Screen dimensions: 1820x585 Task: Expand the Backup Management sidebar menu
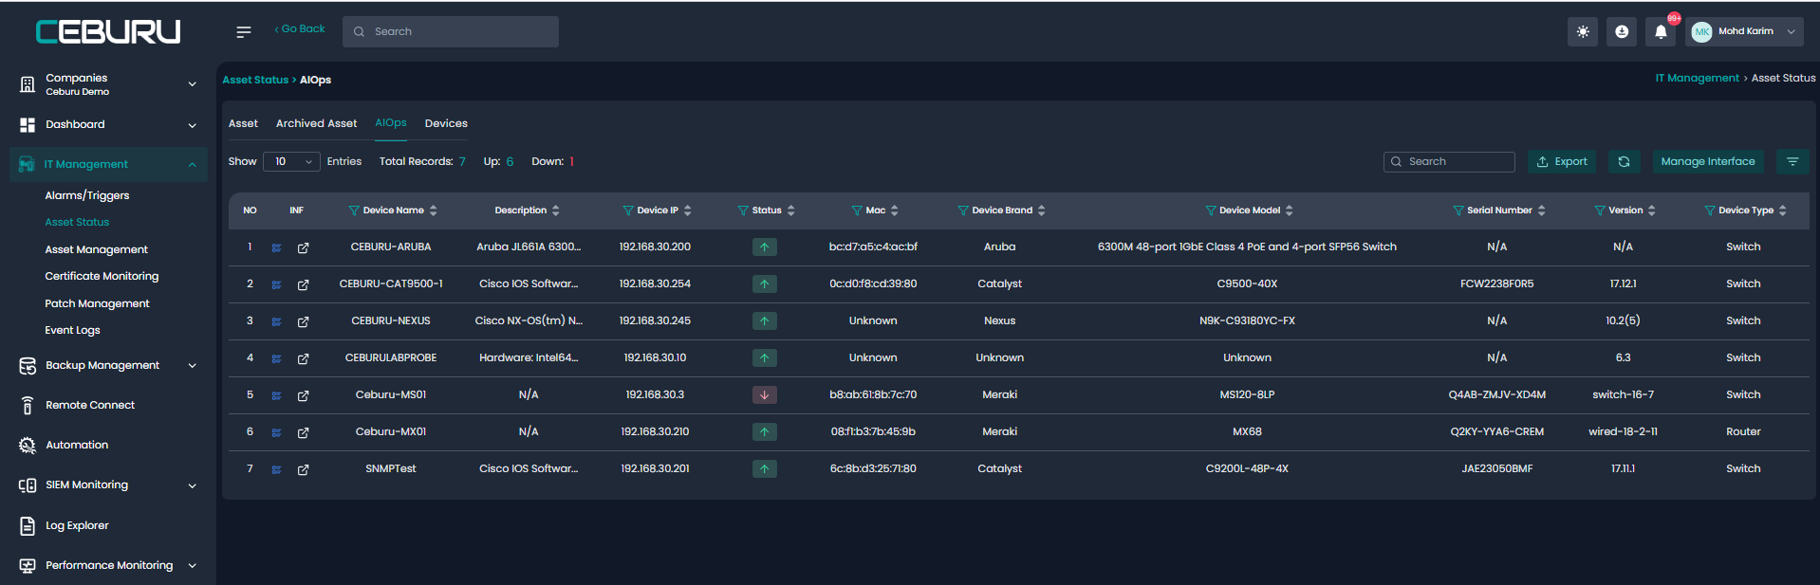(x=109, y=366)
